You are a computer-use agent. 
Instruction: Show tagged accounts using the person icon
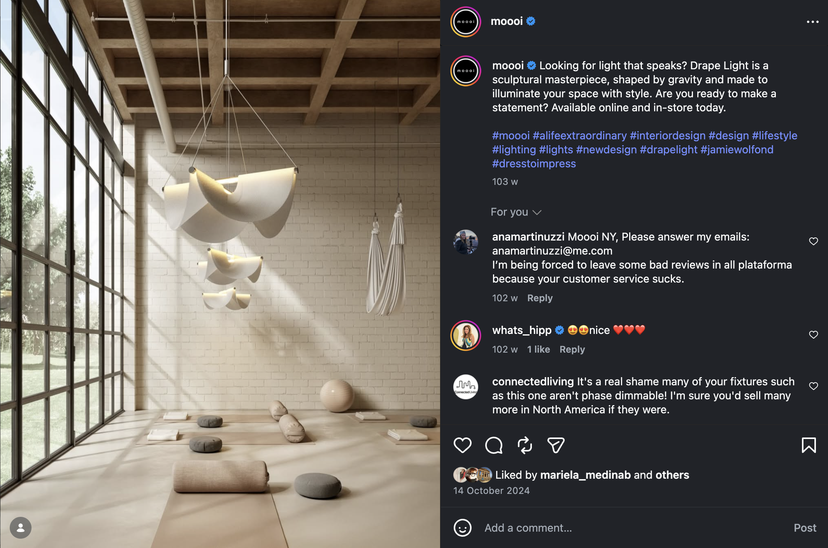coord(21,528)
